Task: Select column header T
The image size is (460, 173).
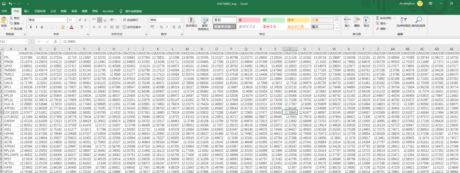Action: [x=290, y=49]
